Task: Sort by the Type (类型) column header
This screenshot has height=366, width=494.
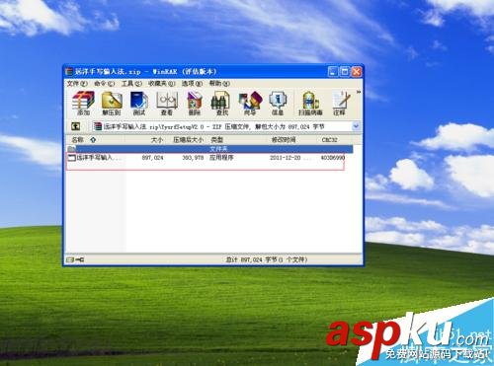Action: pyautogui.click(x=217, y=140)
